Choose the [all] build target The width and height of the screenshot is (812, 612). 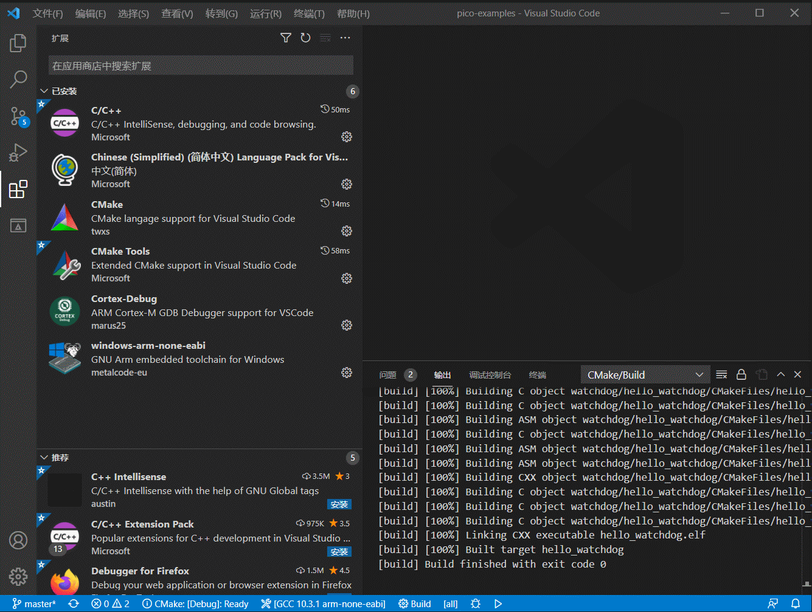[x=451, y=603]
